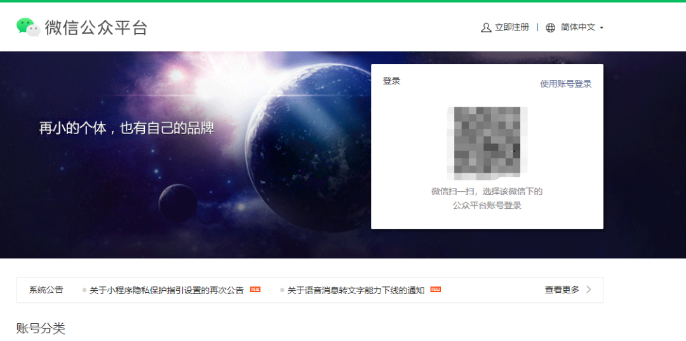
Task: Click the 系统公告 label
Action: pyautogui.click(x=46, y=290)
